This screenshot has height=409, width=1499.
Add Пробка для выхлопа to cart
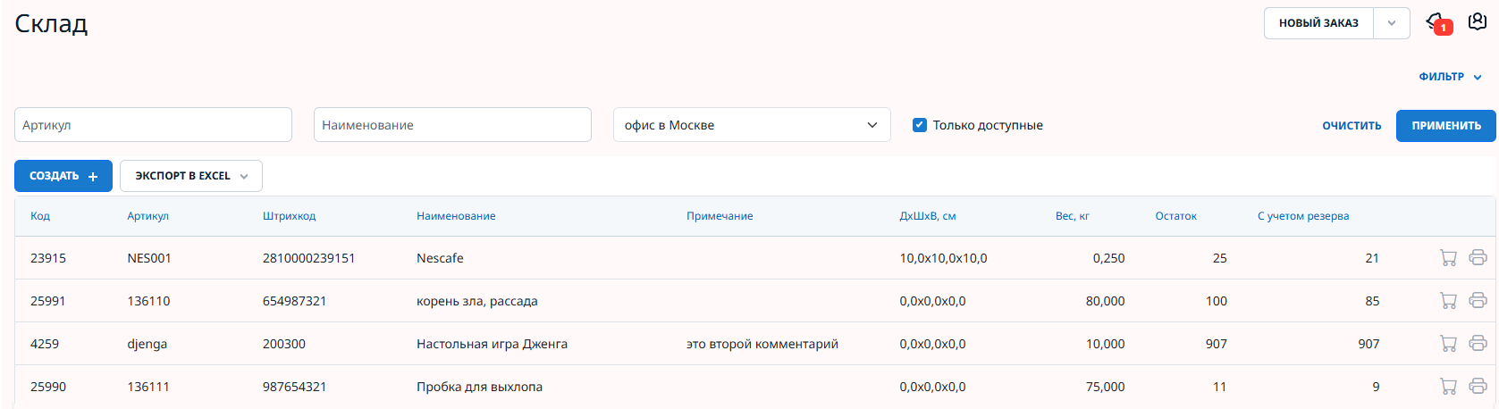pyautogui.click(x=1448, y=387)
